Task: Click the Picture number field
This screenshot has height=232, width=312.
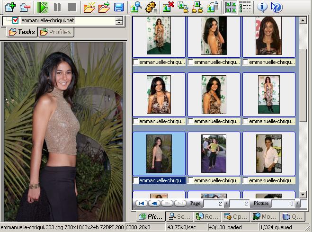Action: [283, 204]
